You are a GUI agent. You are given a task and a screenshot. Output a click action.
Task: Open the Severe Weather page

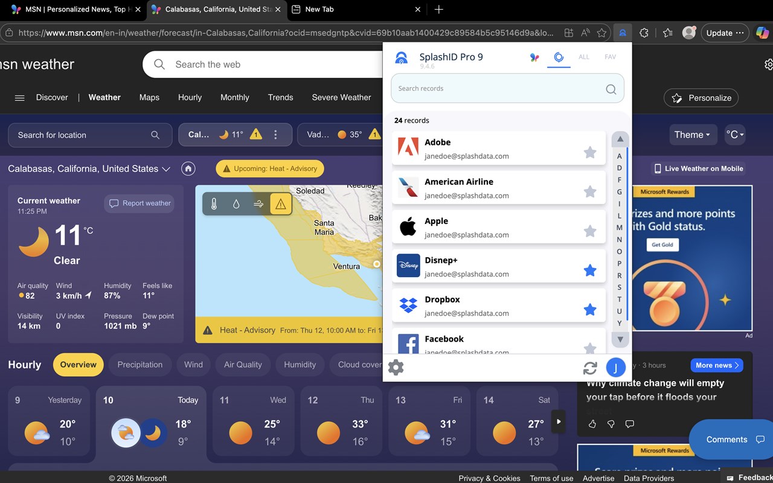coord(342,97)
